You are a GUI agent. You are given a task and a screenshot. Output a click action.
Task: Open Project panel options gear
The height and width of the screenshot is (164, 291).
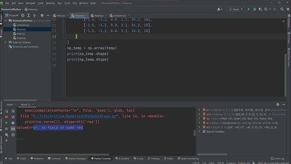(42, 15)
